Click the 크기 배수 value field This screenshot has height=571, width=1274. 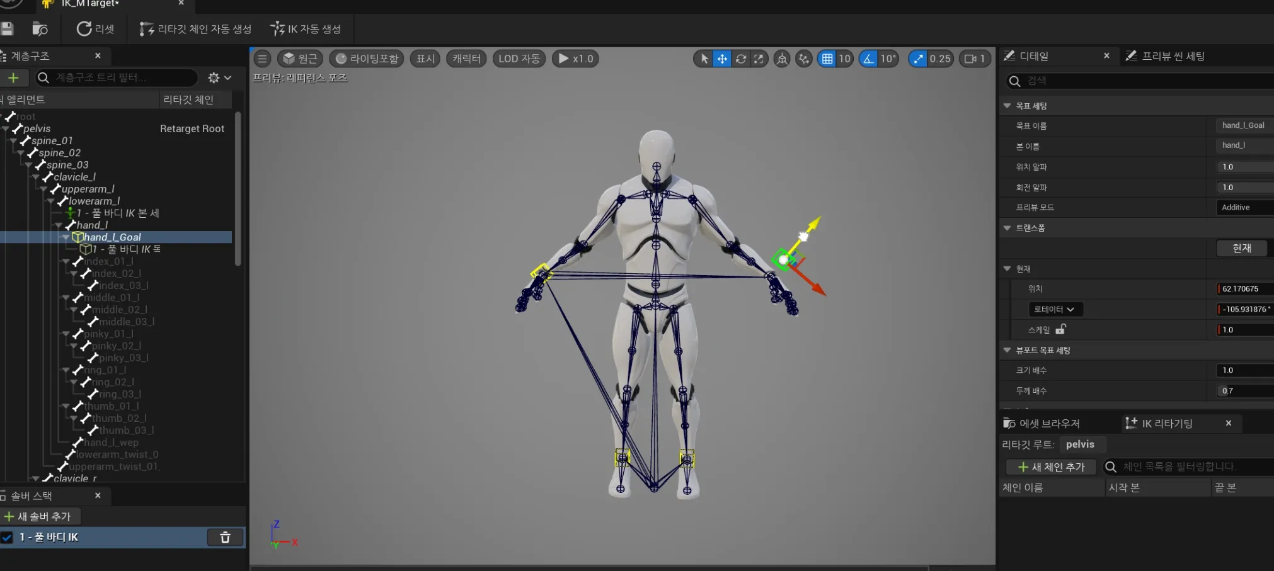click(1245, 370)
